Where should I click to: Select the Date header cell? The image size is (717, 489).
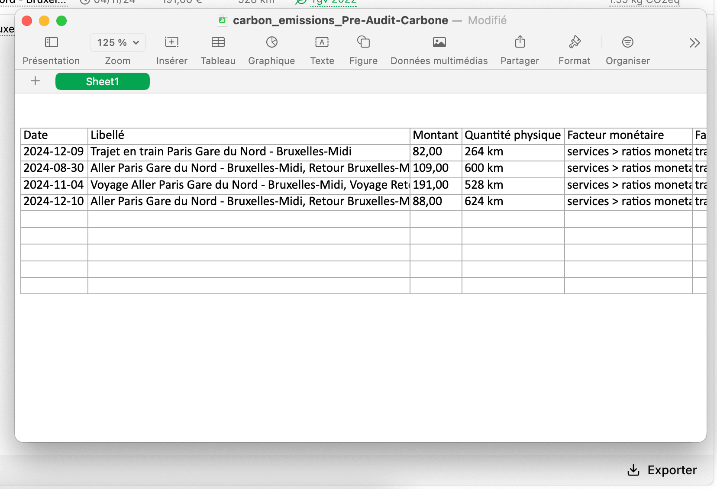click(x=55, y=136)
